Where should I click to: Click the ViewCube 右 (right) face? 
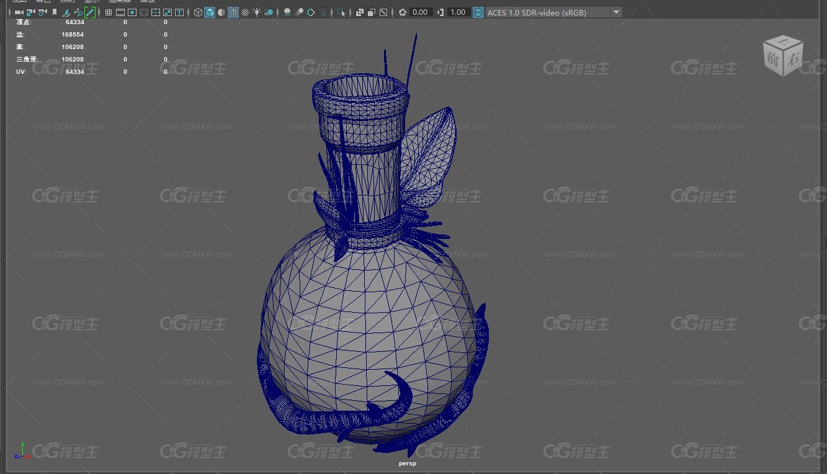(x=793, y=58)
